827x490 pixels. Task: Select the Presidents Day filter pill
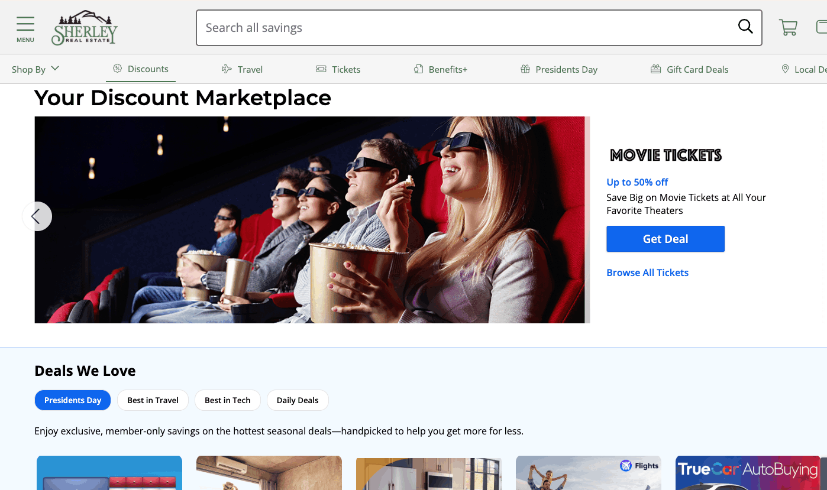click(73, 400)
